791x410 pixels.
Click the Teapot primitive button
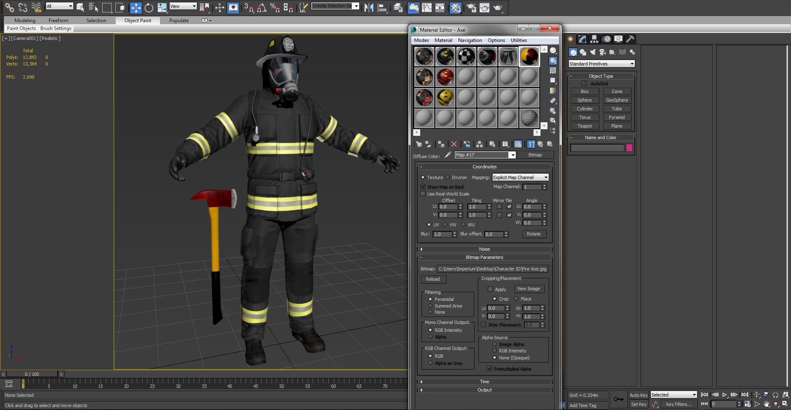click(585, 126)
